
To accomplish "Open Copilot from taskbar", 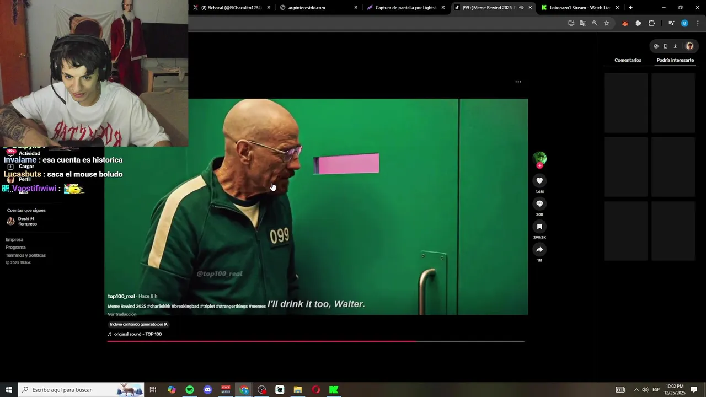I will [172, 390].
